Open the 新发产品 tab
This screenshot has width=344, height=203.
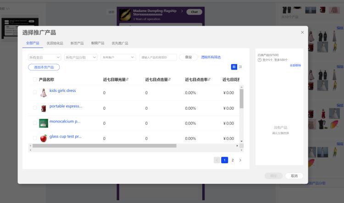pyautogui.click(x=77, y=43)
